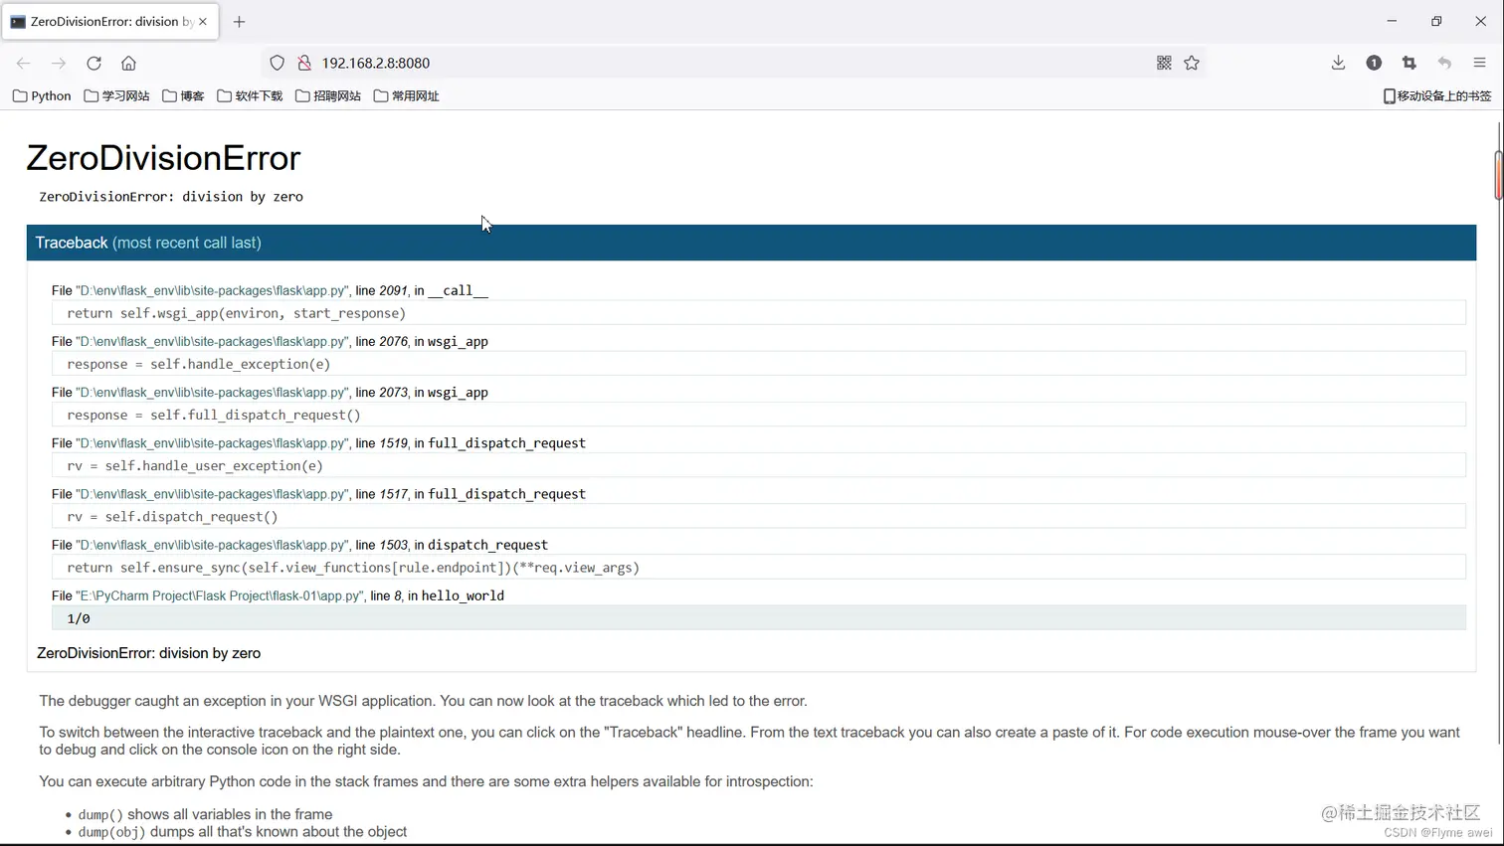
Task: Expand frame at line 2076 in wsgi_app
Action: 270,341
